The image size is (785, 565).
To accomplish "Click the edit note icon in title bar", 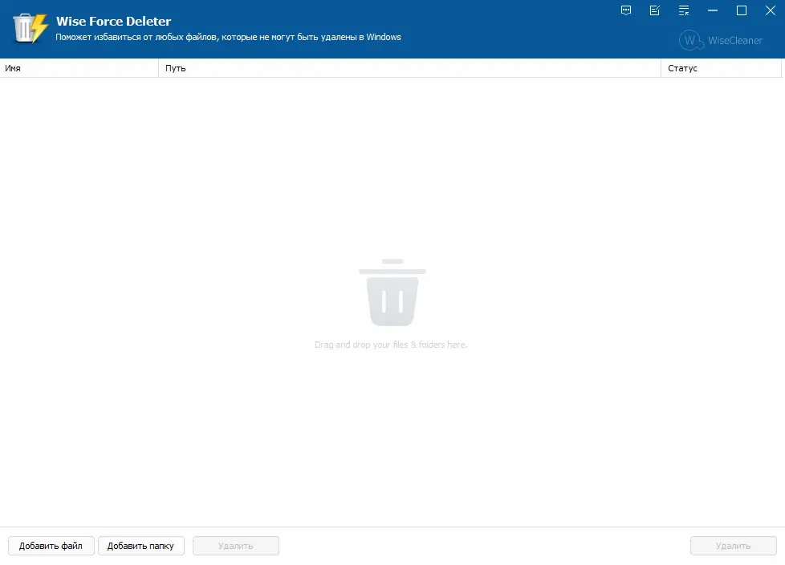I will click(x=655, y=10).
